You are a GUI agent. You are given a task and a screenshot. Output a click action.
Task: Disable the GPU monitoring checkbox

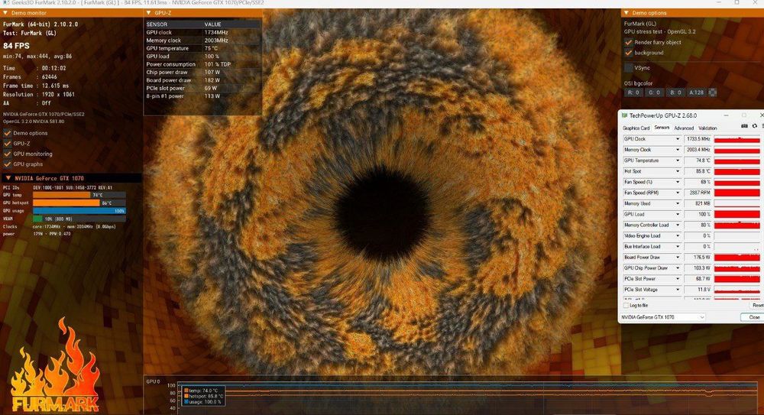pyautogui.click(x=8, y=154)
